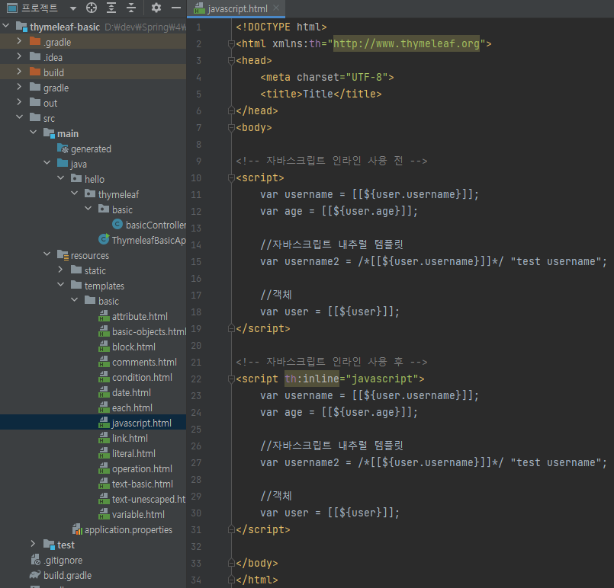Viewport: 614px width, 588px height.
Task: Expand the build folder
Action: (x=19, y=71)
